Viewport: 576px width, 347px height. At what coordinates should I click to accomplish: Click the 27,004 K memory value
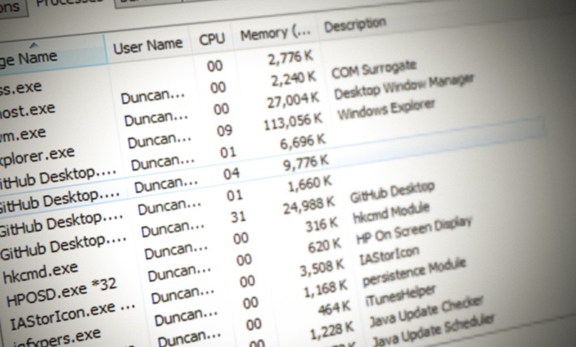293,100
